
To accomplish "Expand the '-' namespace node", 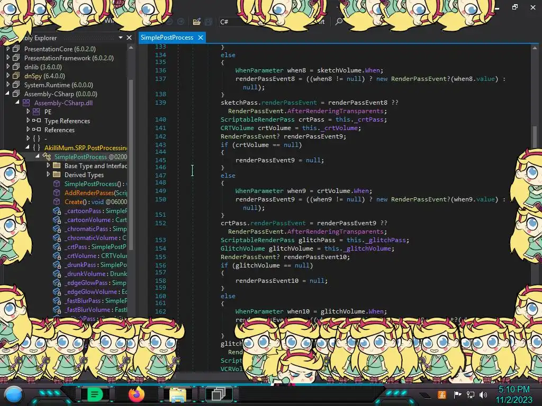I will (28, 139).
